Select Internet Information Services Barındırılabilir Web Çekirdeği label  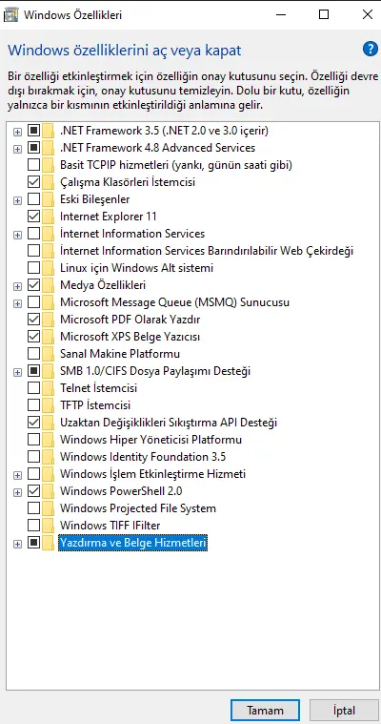207,251
